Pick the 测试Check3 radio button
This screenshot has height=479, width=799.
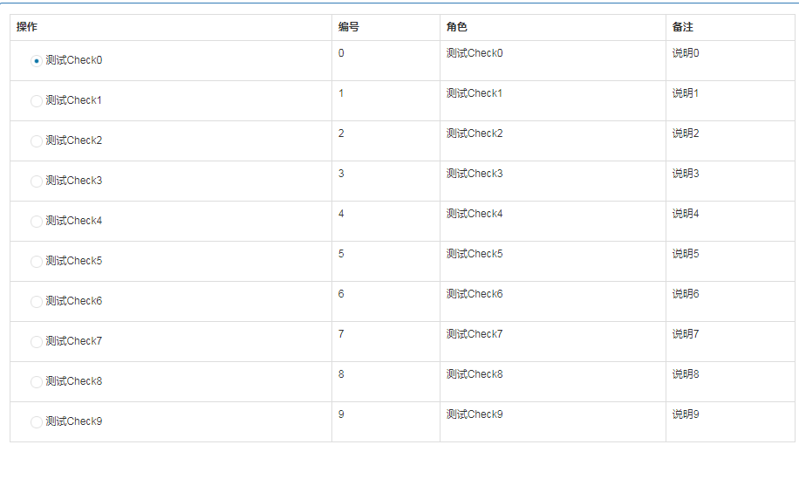click(36, 181)
